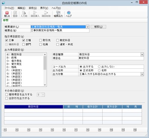The height and width of the screenshot is (138, 149).
Task: Open the disabled 推移項目 column dropdown
Action: 41,95
